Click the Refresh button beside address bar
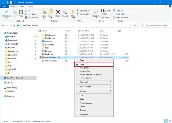Image resolution: width=172 pixels, height=123 pixels. click(x=135, y=25)
